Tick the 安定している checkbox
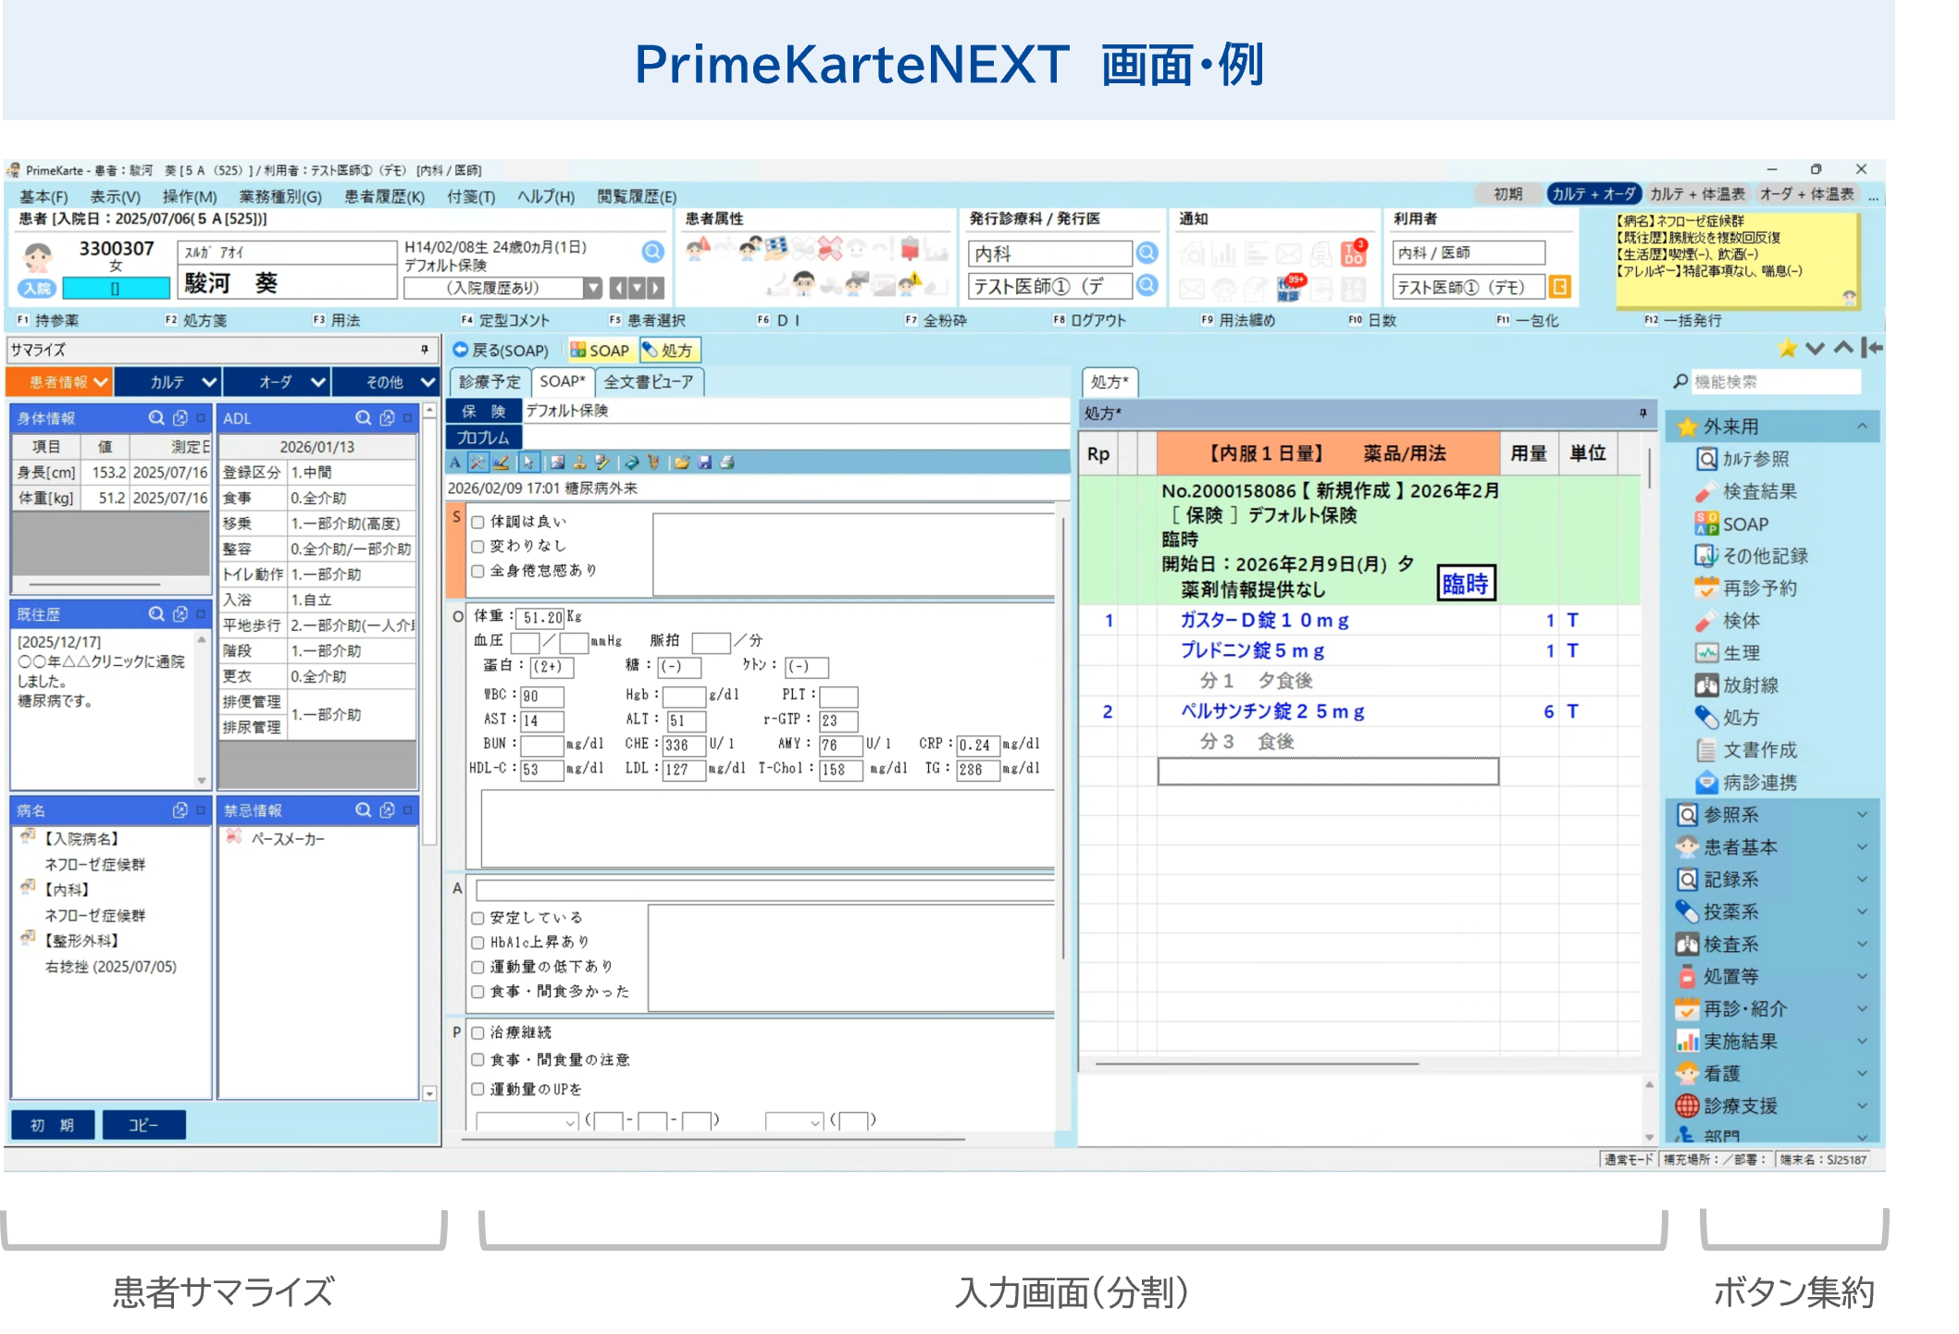Screen dimensions: 1959x1334 tap(478, 918)
